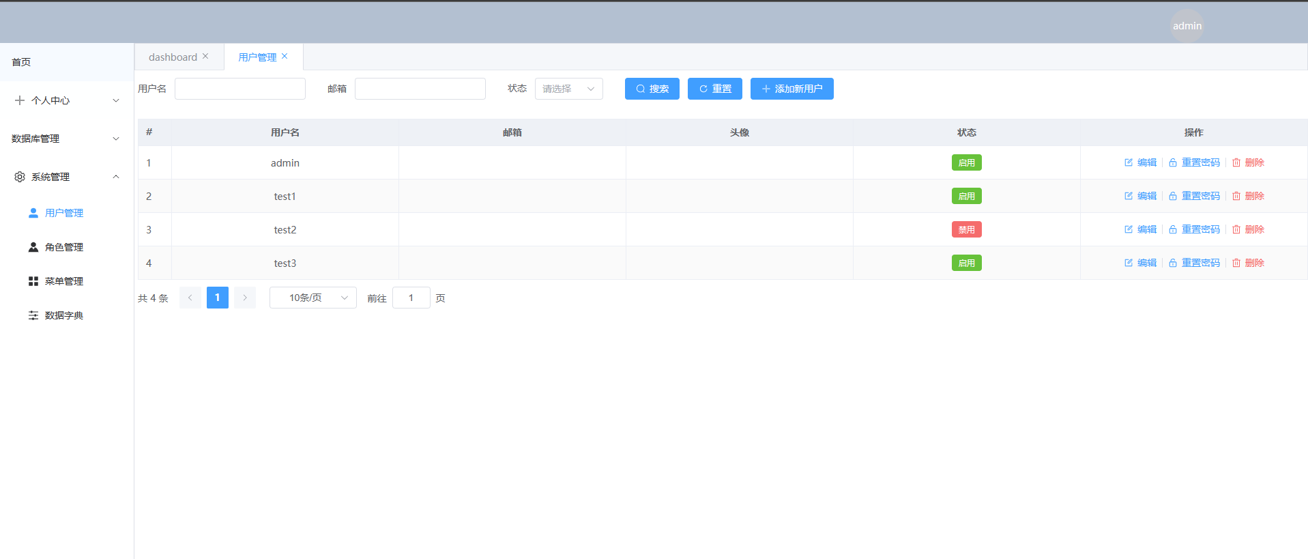Click the 禁用 status tag for test2
The width and height of the screenshot is (1308, 559).
pyautogui.click(x=967, y=229)
